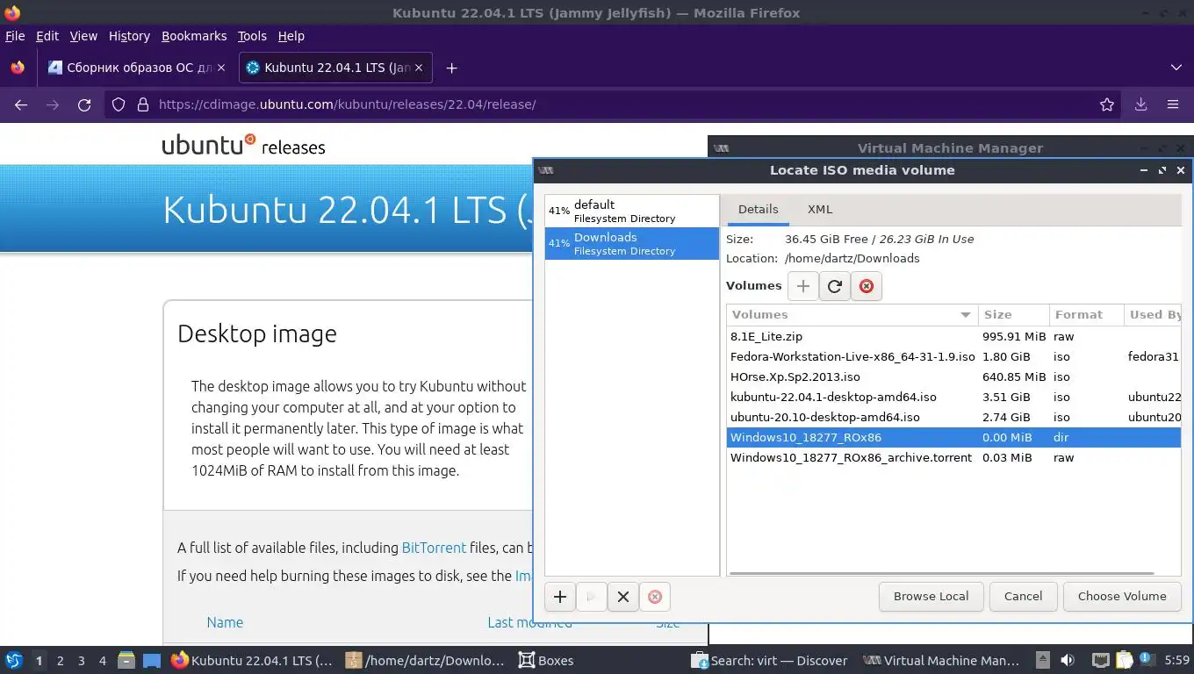List all Firefox tabs with the chevron
1194x674 pixels.
(1176, 68)
